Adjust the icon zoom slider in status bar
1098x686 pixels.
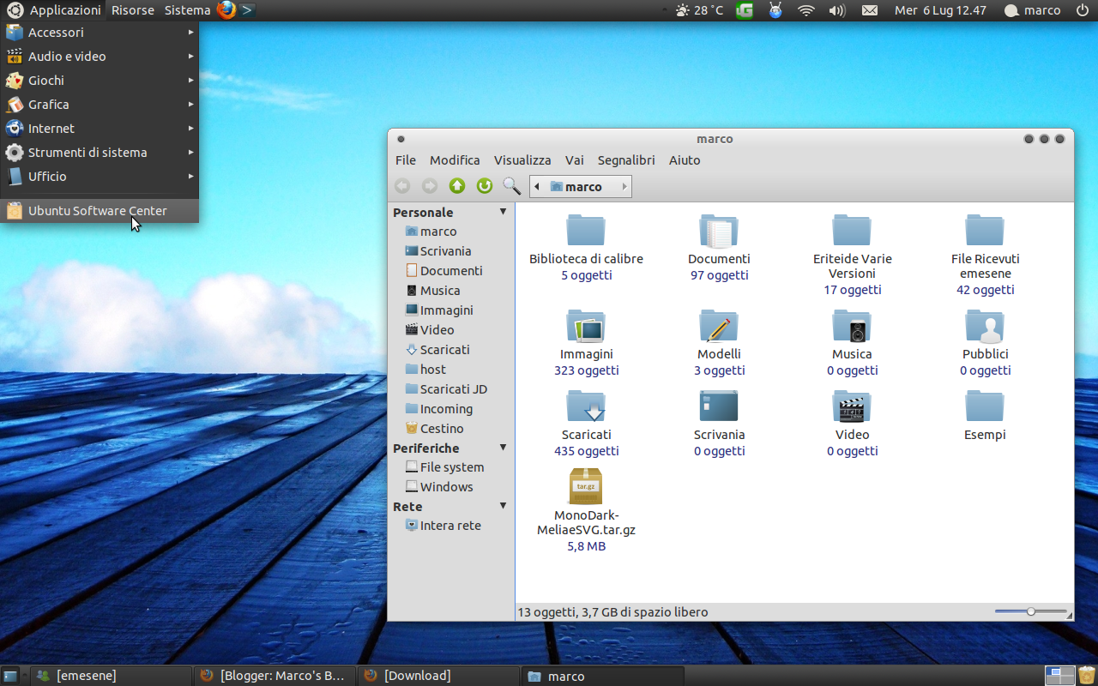click(x=1029, y=611)
